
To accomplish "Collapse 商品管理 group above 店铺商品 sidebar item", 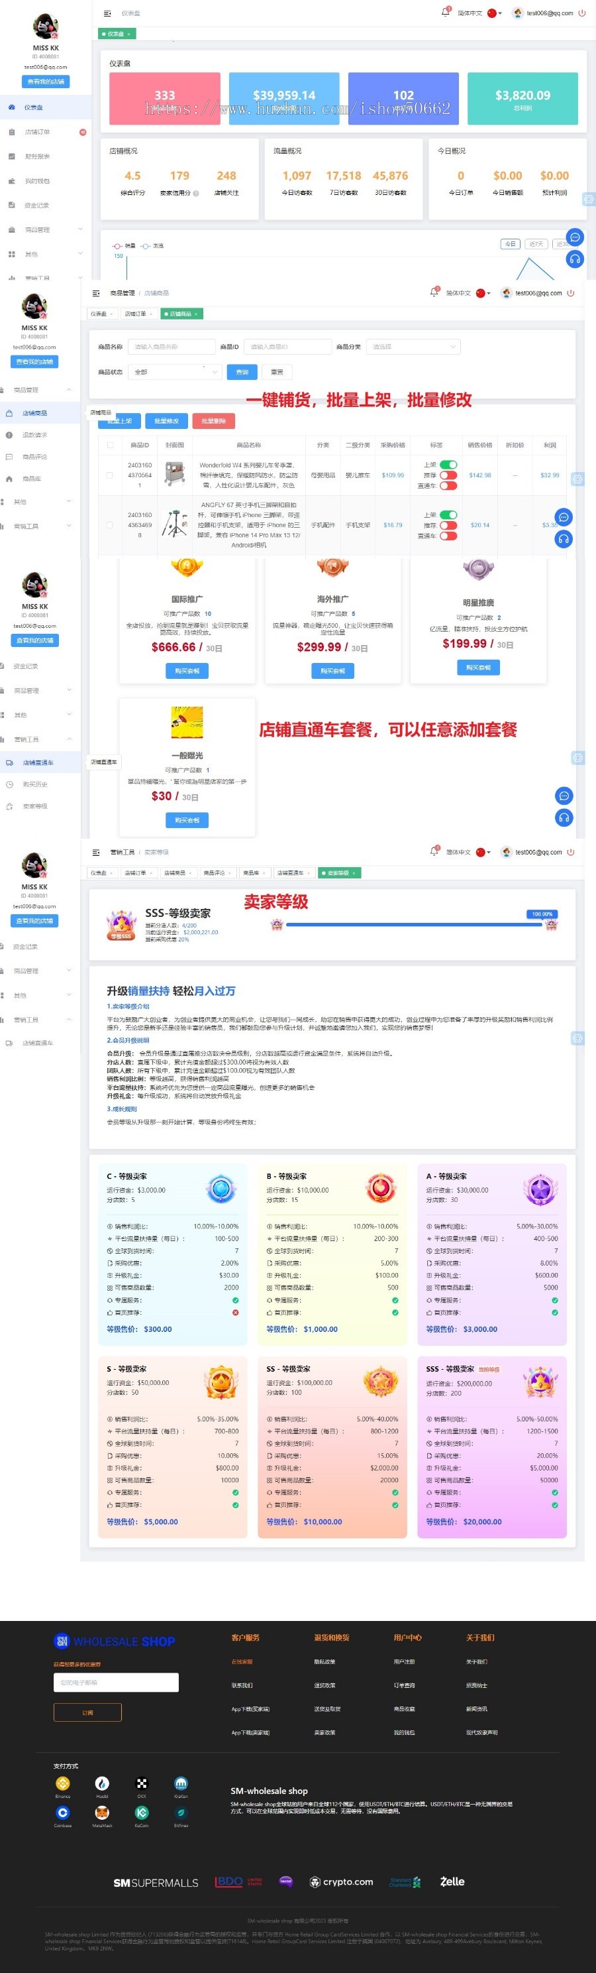I will [x=40, y=390].
